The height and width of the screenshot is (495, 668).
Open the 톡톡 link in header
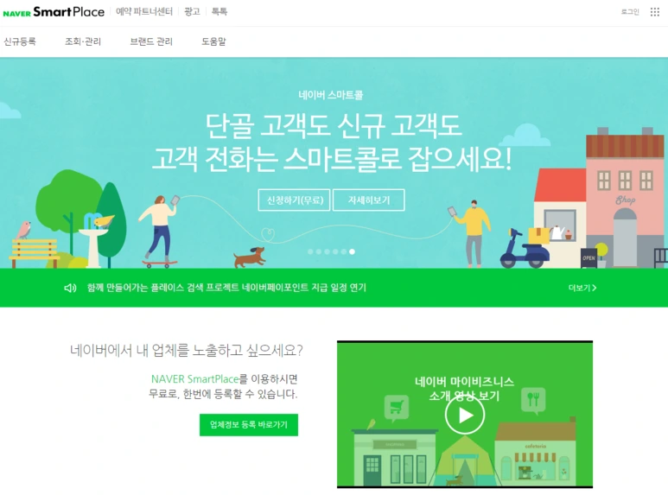pyautogui.click(x=219, y=11)
